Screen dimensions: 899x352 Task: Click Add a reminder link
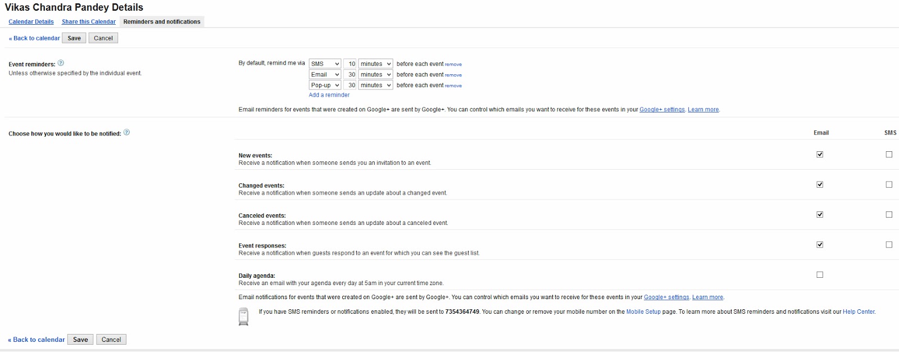(x=329, y=95)
